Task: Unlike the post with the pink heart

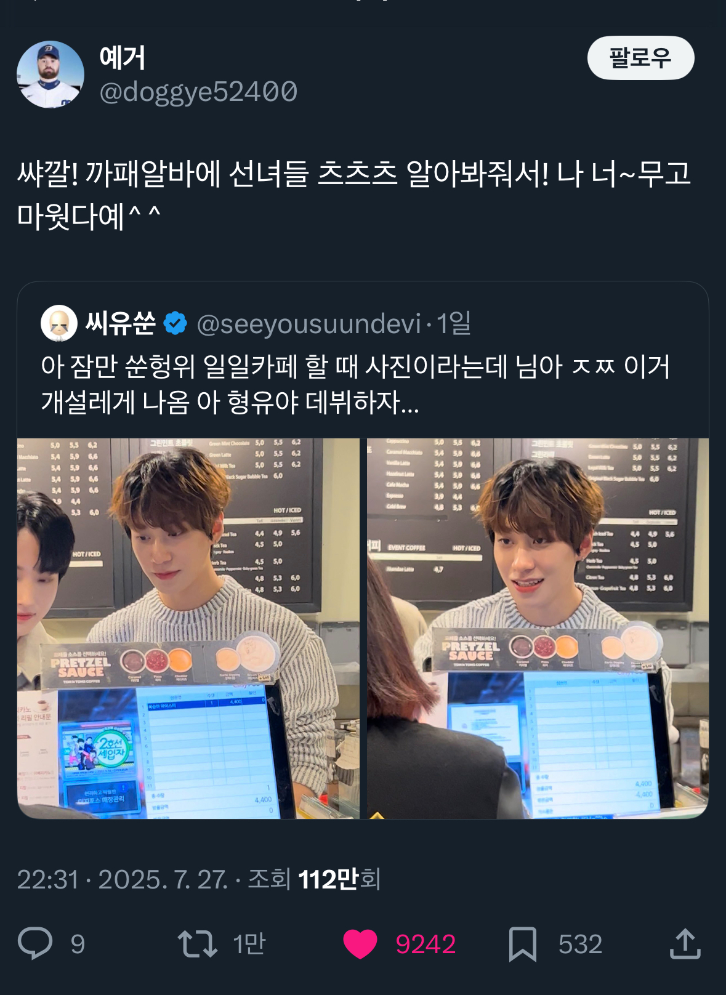Action: 360,944
